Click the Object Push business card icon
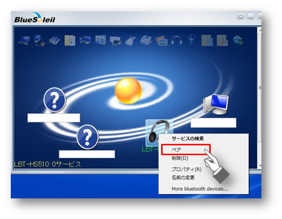 coord(100,40)
